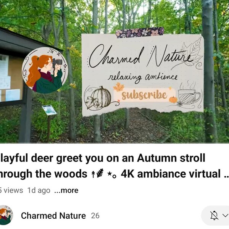The image size is (229, 229).
Task: Tap the views count text
Action: (11, 190)
